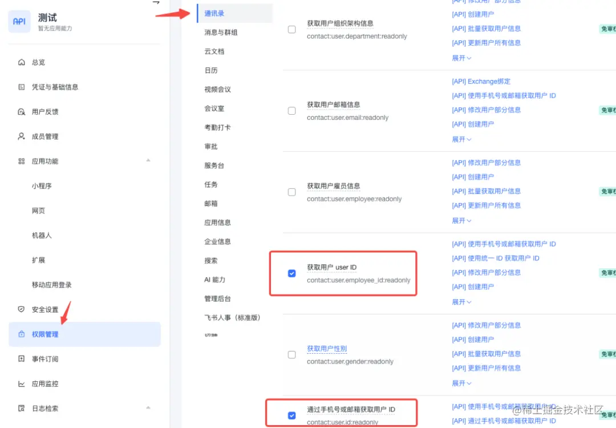This screenshot has height=428, width=616.
Task: Click the plus-box icon beside 事件订阅
Action: click(x=22, y=359)
